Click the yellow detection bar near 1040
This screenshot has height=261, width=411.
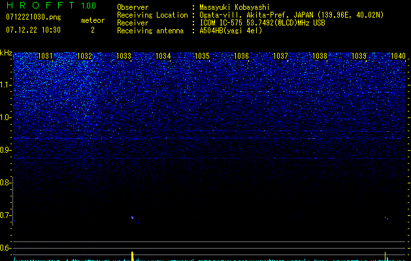pyautogui.click(x=385, y=256)
